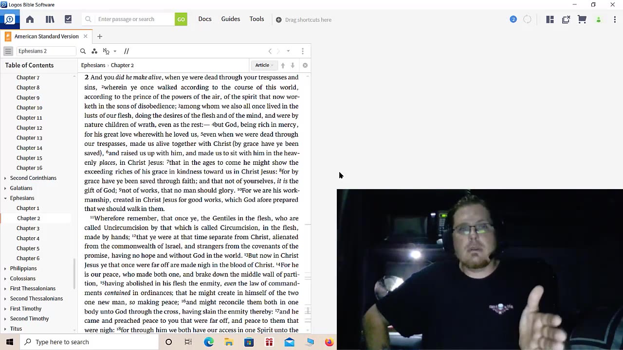Open Microsoft Store from taskbar
Image resolution: width=623 pixels, height=350 pixels.
click(249, 342)
